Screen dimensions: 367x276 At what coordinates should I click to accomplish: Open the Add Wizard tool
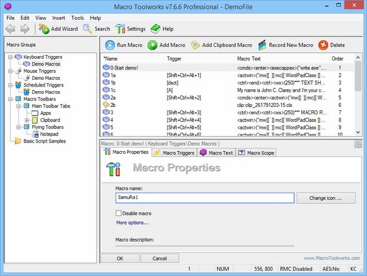[x=44, y=29]
